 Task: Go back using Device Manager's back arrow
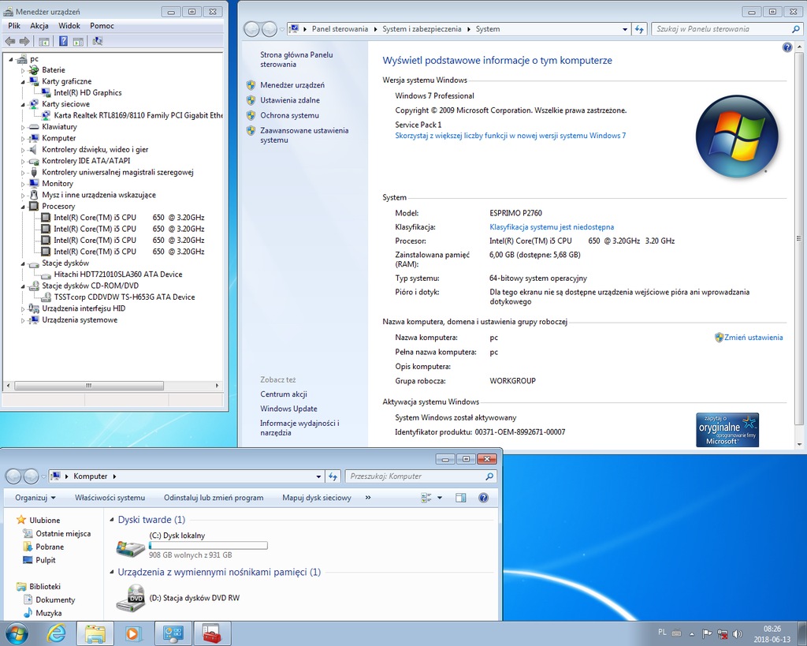click(x=9, y=41)
